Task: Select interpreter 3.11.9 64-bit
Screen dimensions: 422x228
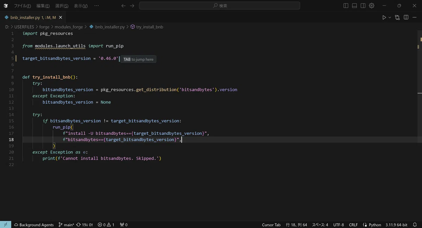Action: pyautogui.click(x=396, y=224)
